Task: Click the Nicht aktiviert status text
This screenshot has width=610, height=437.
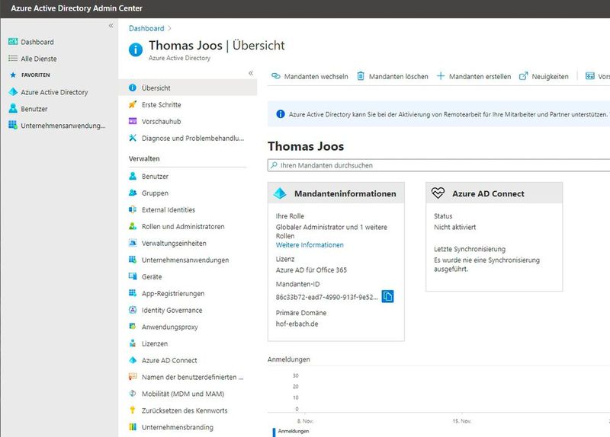Action: (x=454, y=227)
